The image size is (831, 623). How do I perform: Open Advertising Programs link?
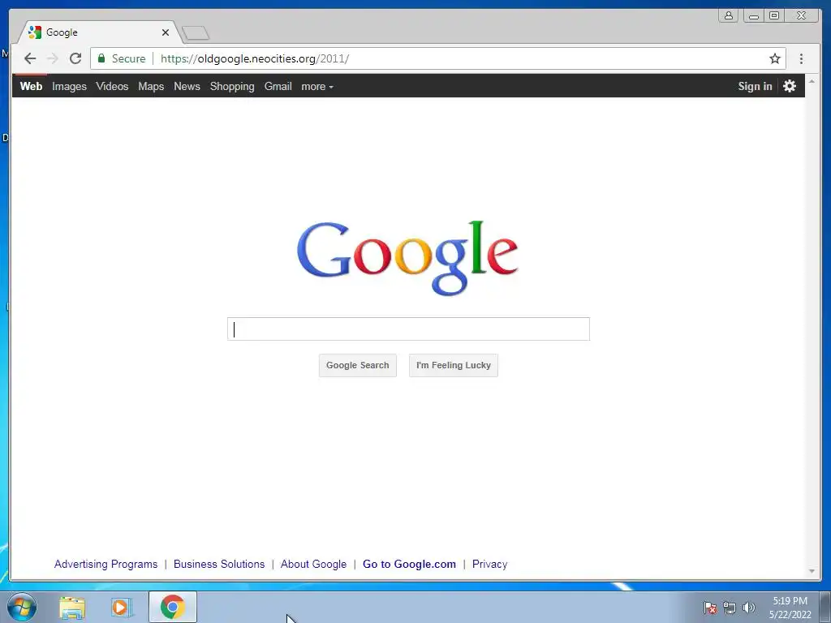coord(106,565)
